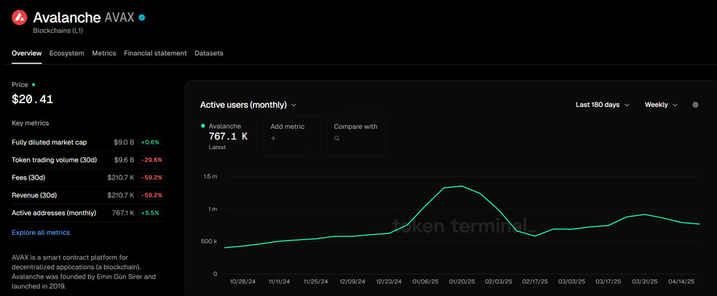Click the green Avalanche legend dot
This screenshot has height=296, width=717.
pyautogui.click(x=203, y=125)
